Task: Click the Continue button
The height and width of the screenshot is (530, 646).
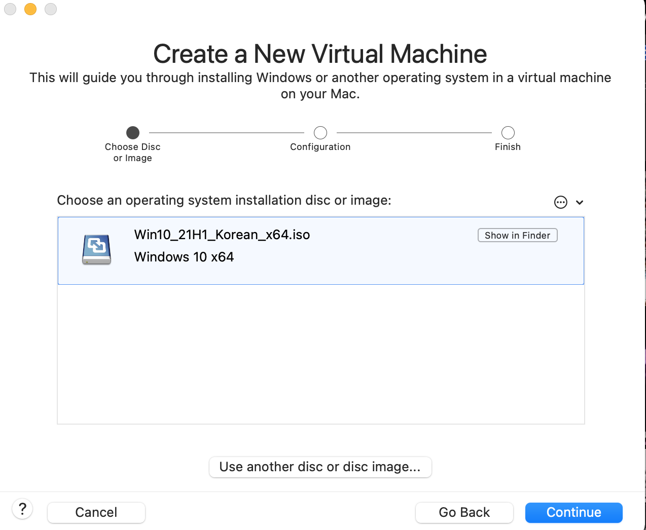Action: pos(573,512)
